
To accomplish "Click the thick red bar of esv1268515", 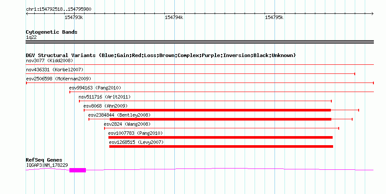I will (x=221, y=146).
